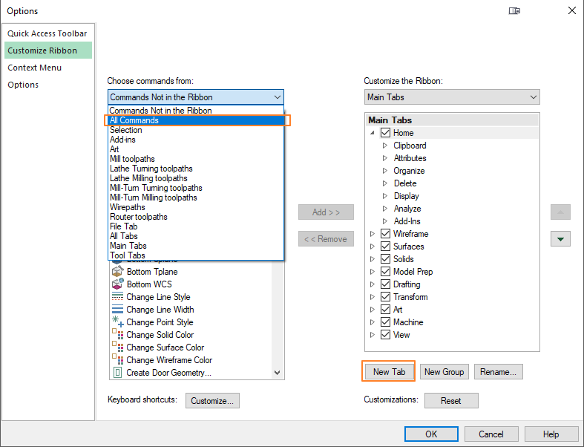Expand the Display group

(x=385, y=196)
